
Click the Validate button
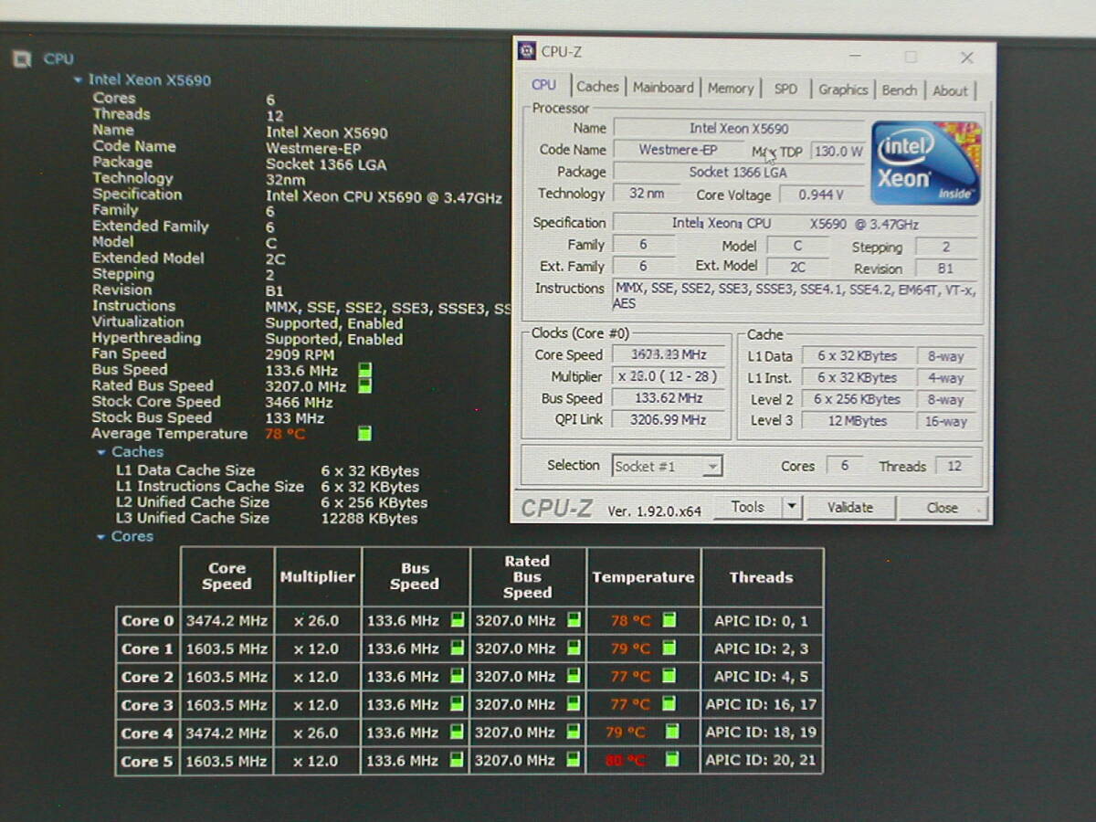coord(849,508)
